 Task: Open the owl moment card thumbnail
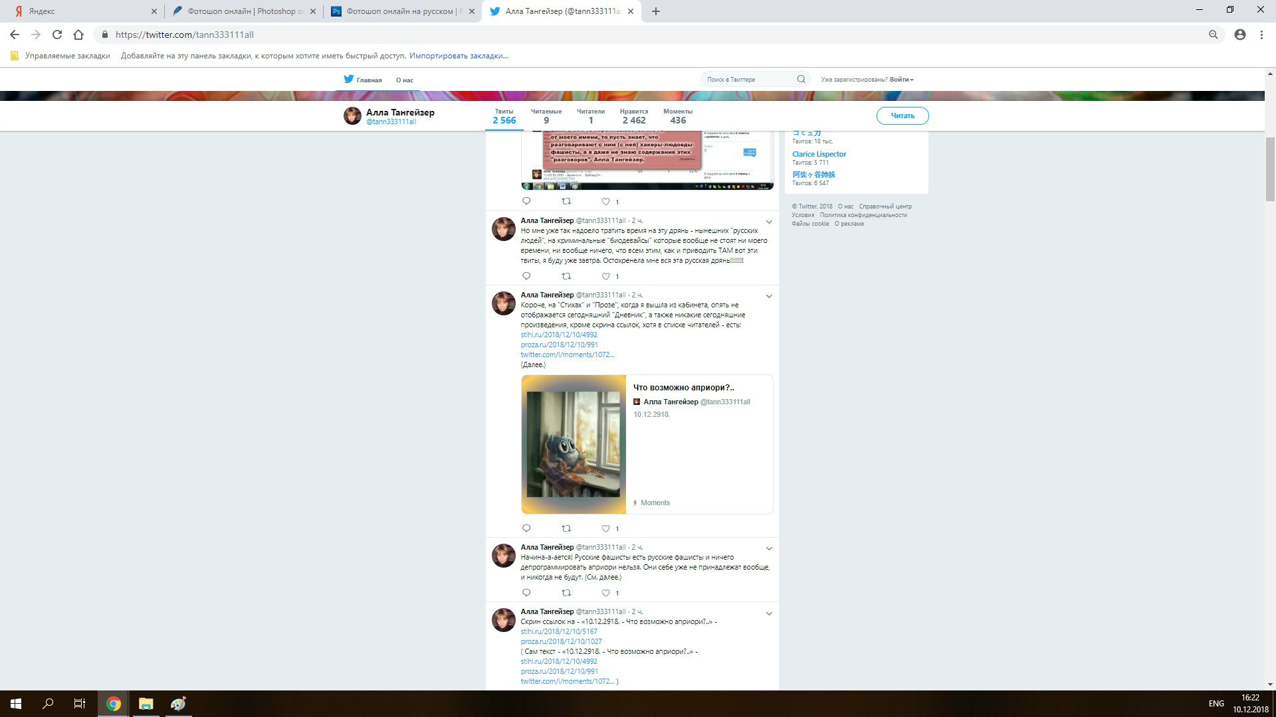[x=574, y=444]
